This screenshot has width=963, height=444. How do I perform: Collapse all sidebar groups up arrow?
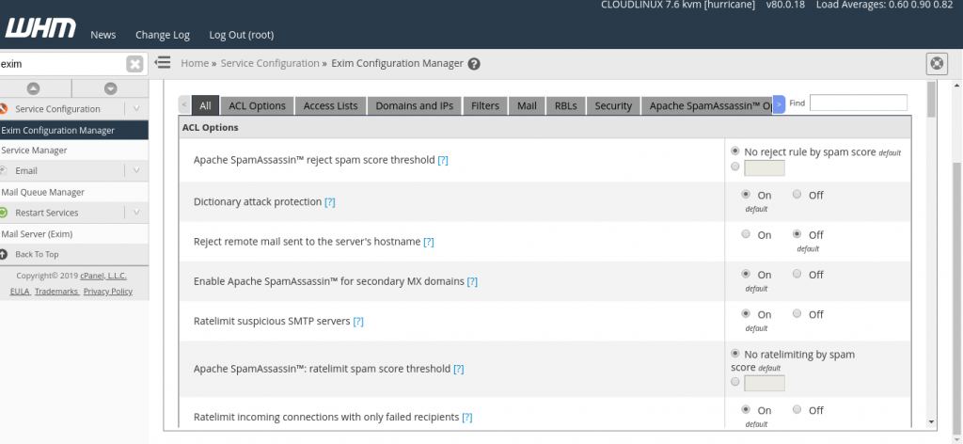pyautogui.click(x=34, y=88)
